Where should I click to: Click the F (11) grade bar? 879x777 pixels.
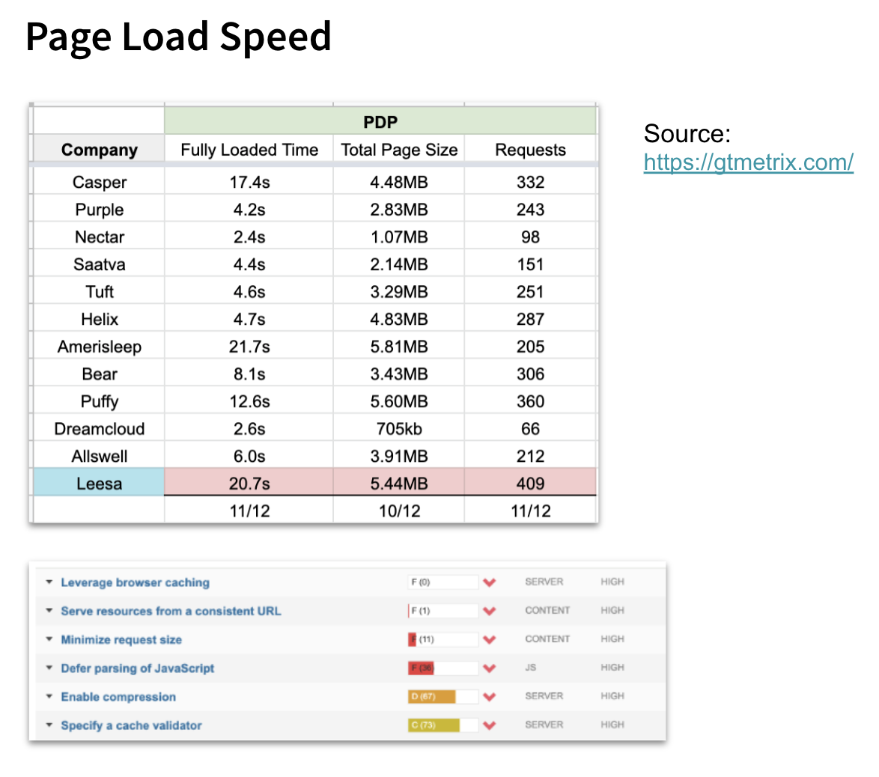(x=442, y=639)
